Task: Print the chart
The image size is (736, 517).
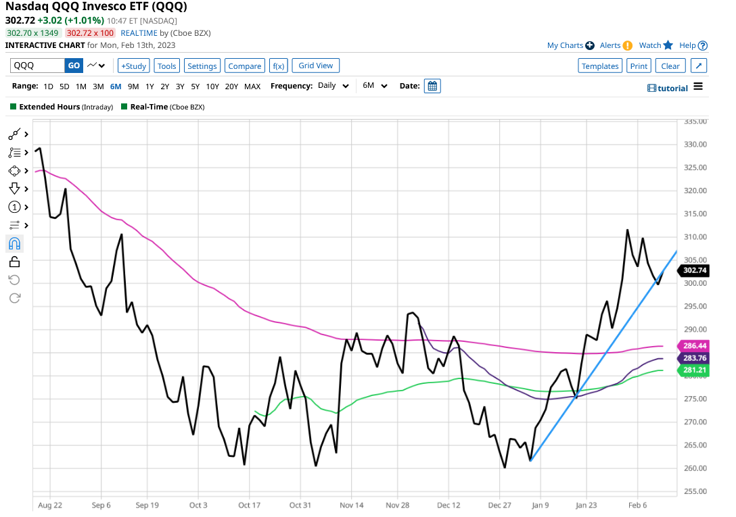Action: tap(639, 66)
